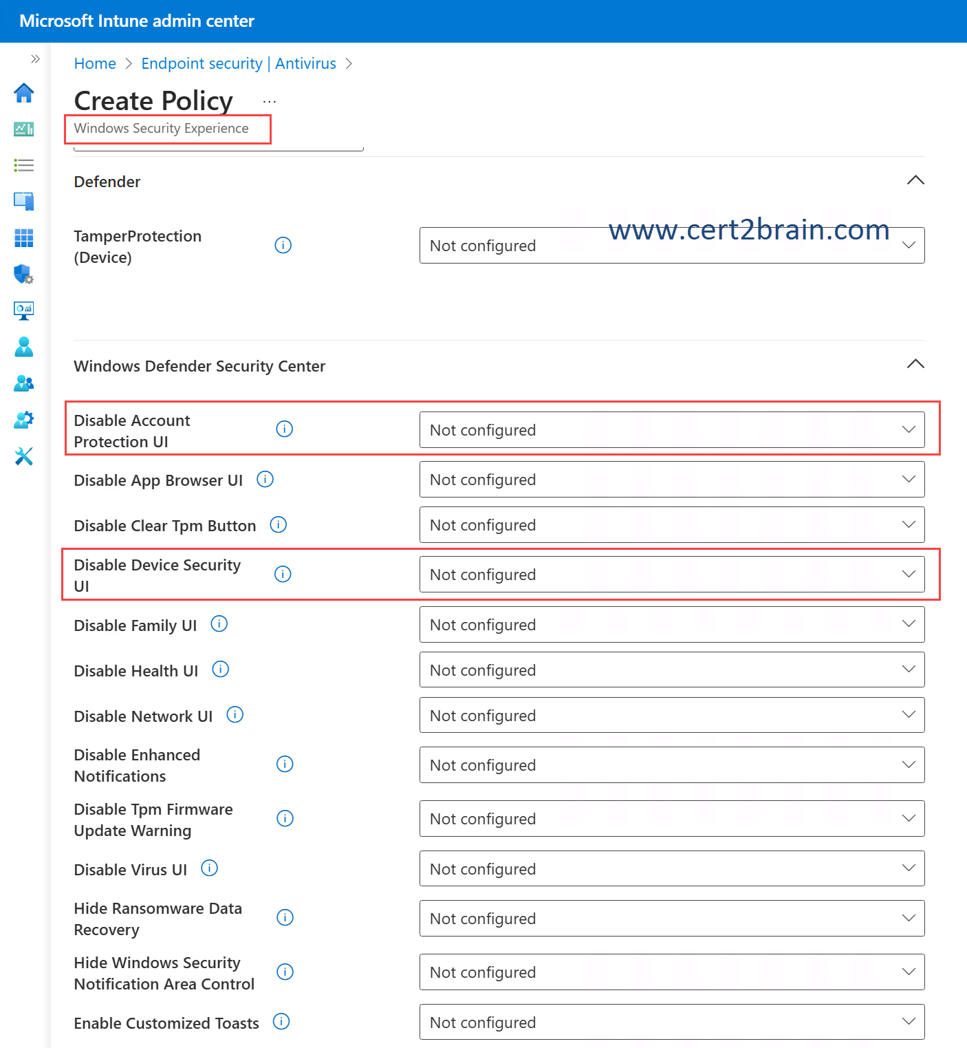Viewport: 967px width, 1048px height.
Task: Open the TamperProtection (Device) dropdown
Action: (672, 246)
